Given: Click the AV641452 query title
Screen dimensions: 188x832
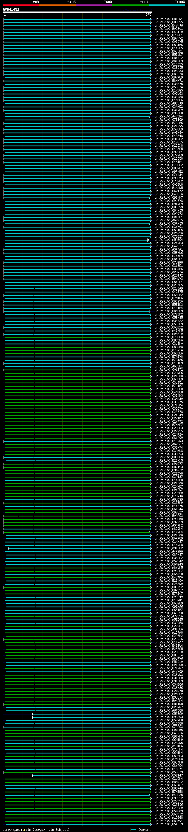Looking at the screenshot, I should (x=11, y=10).
